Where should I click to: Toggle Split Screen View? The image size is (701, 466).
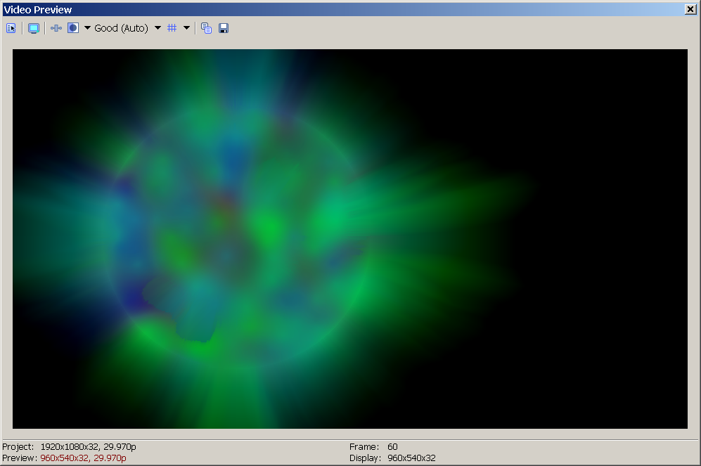point(73,28)
